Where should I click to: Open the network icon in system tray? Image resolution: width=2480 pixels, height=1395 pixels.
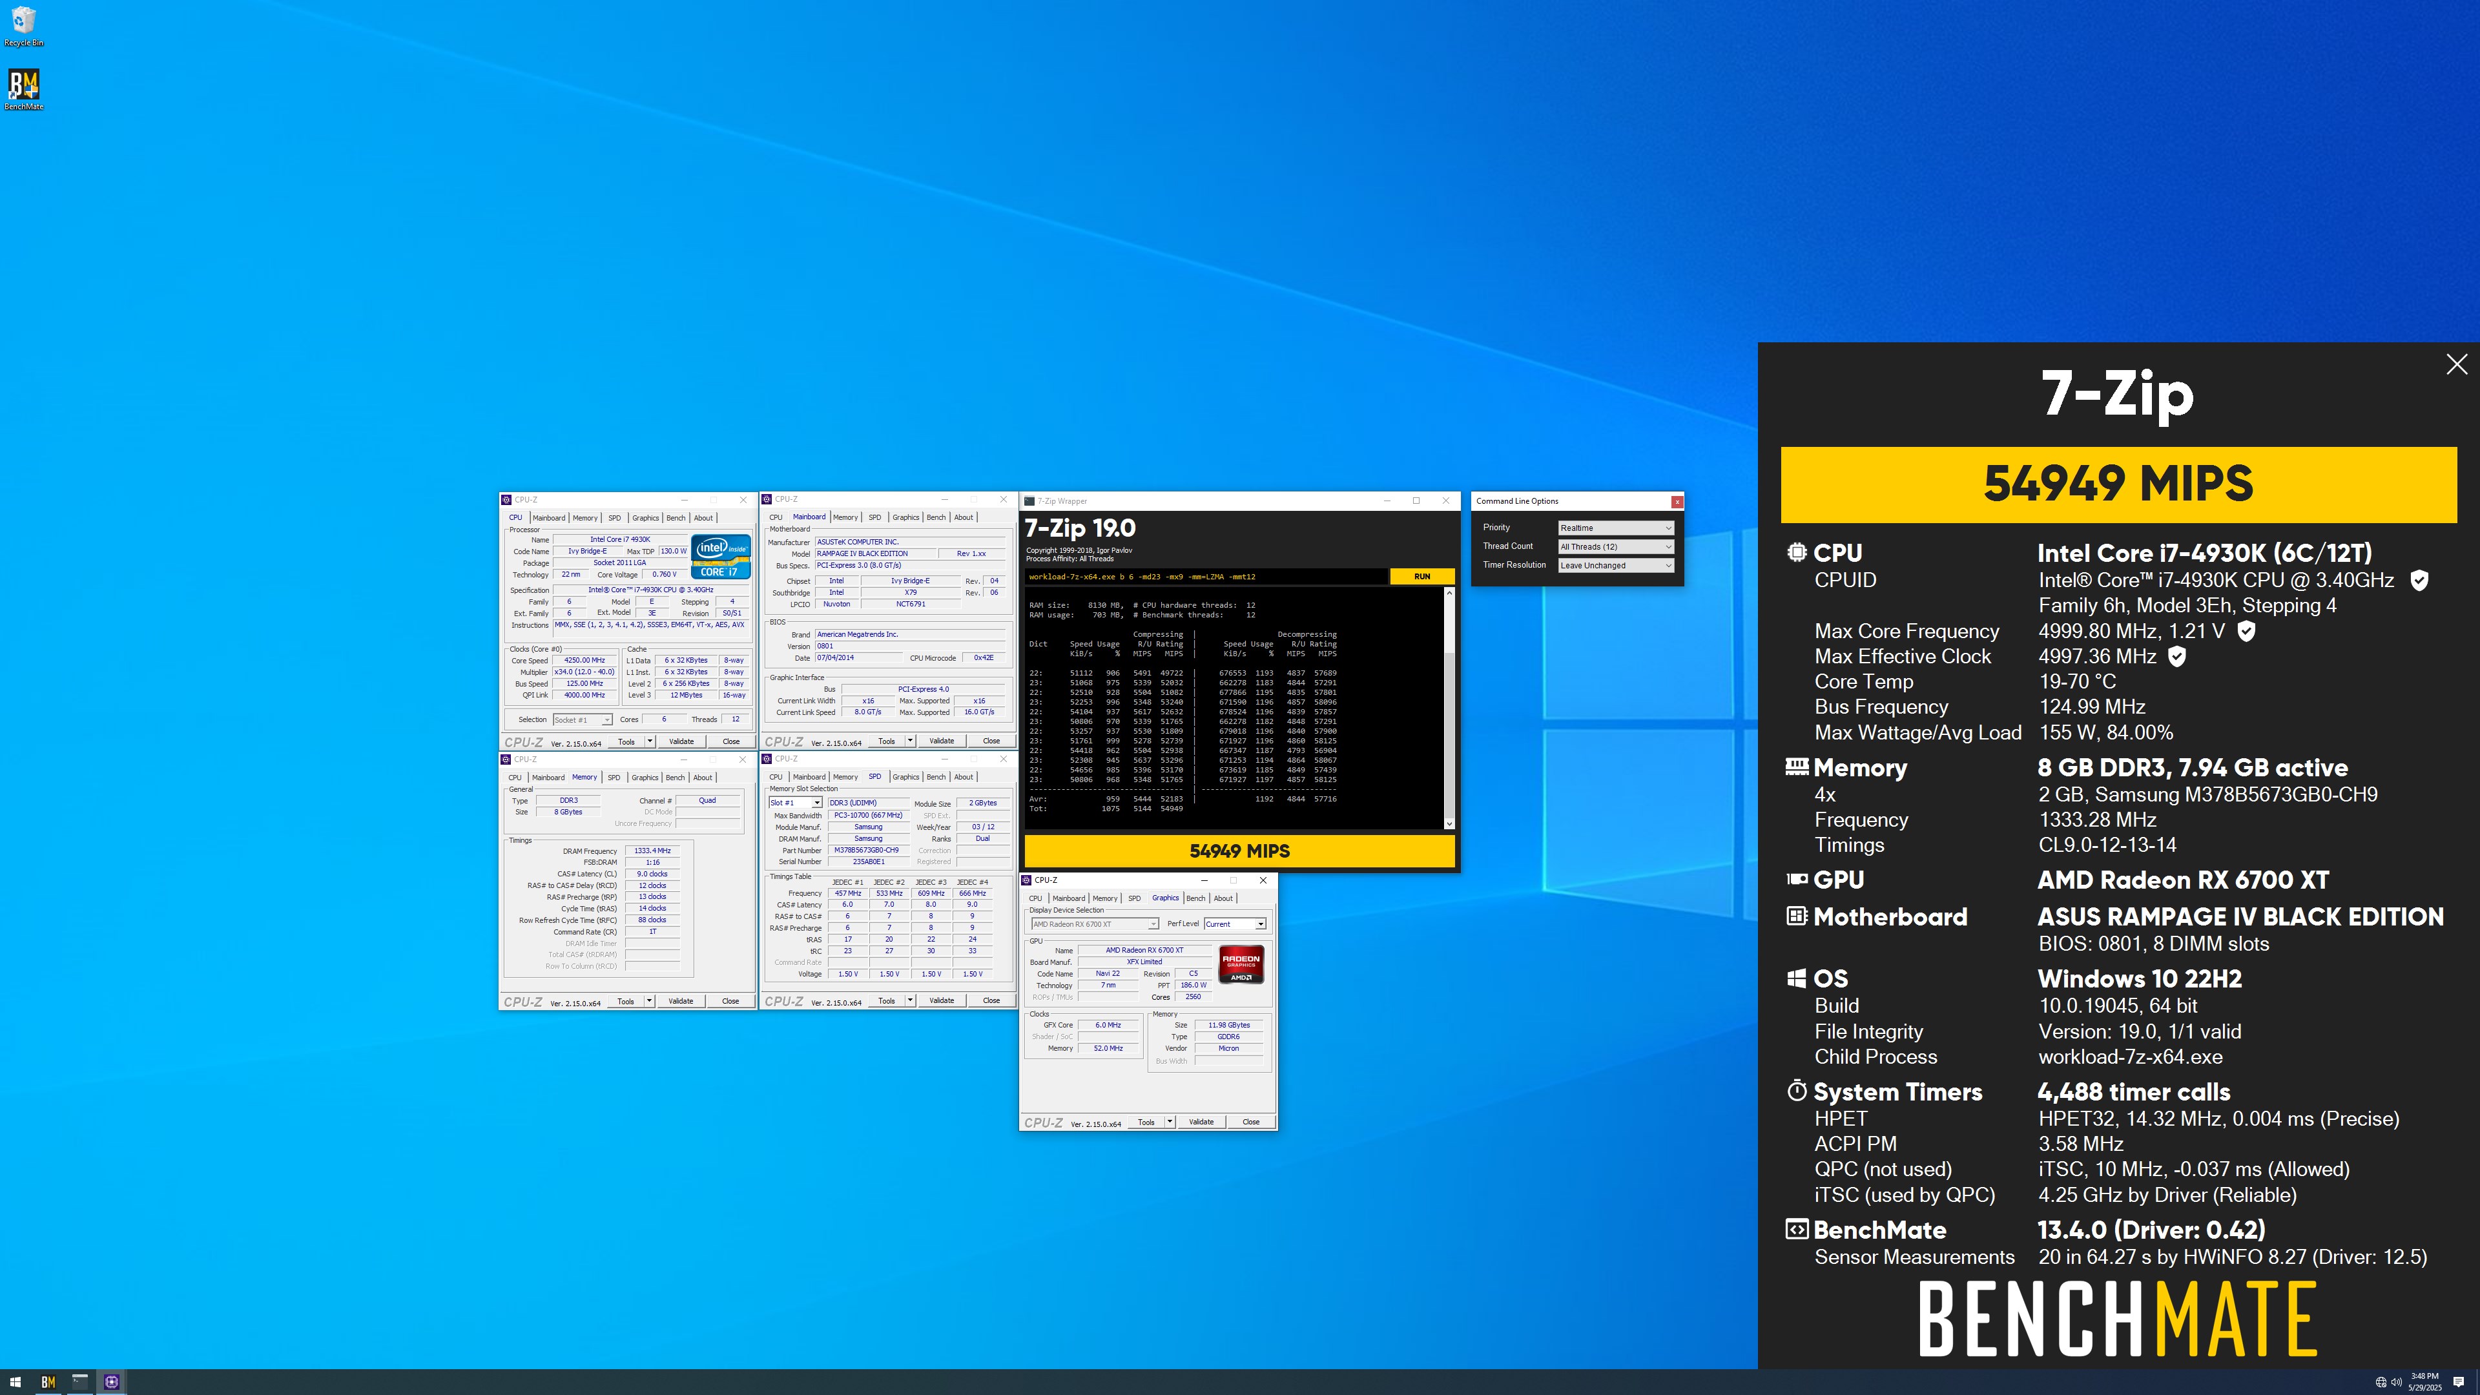pos(2381,1383)
